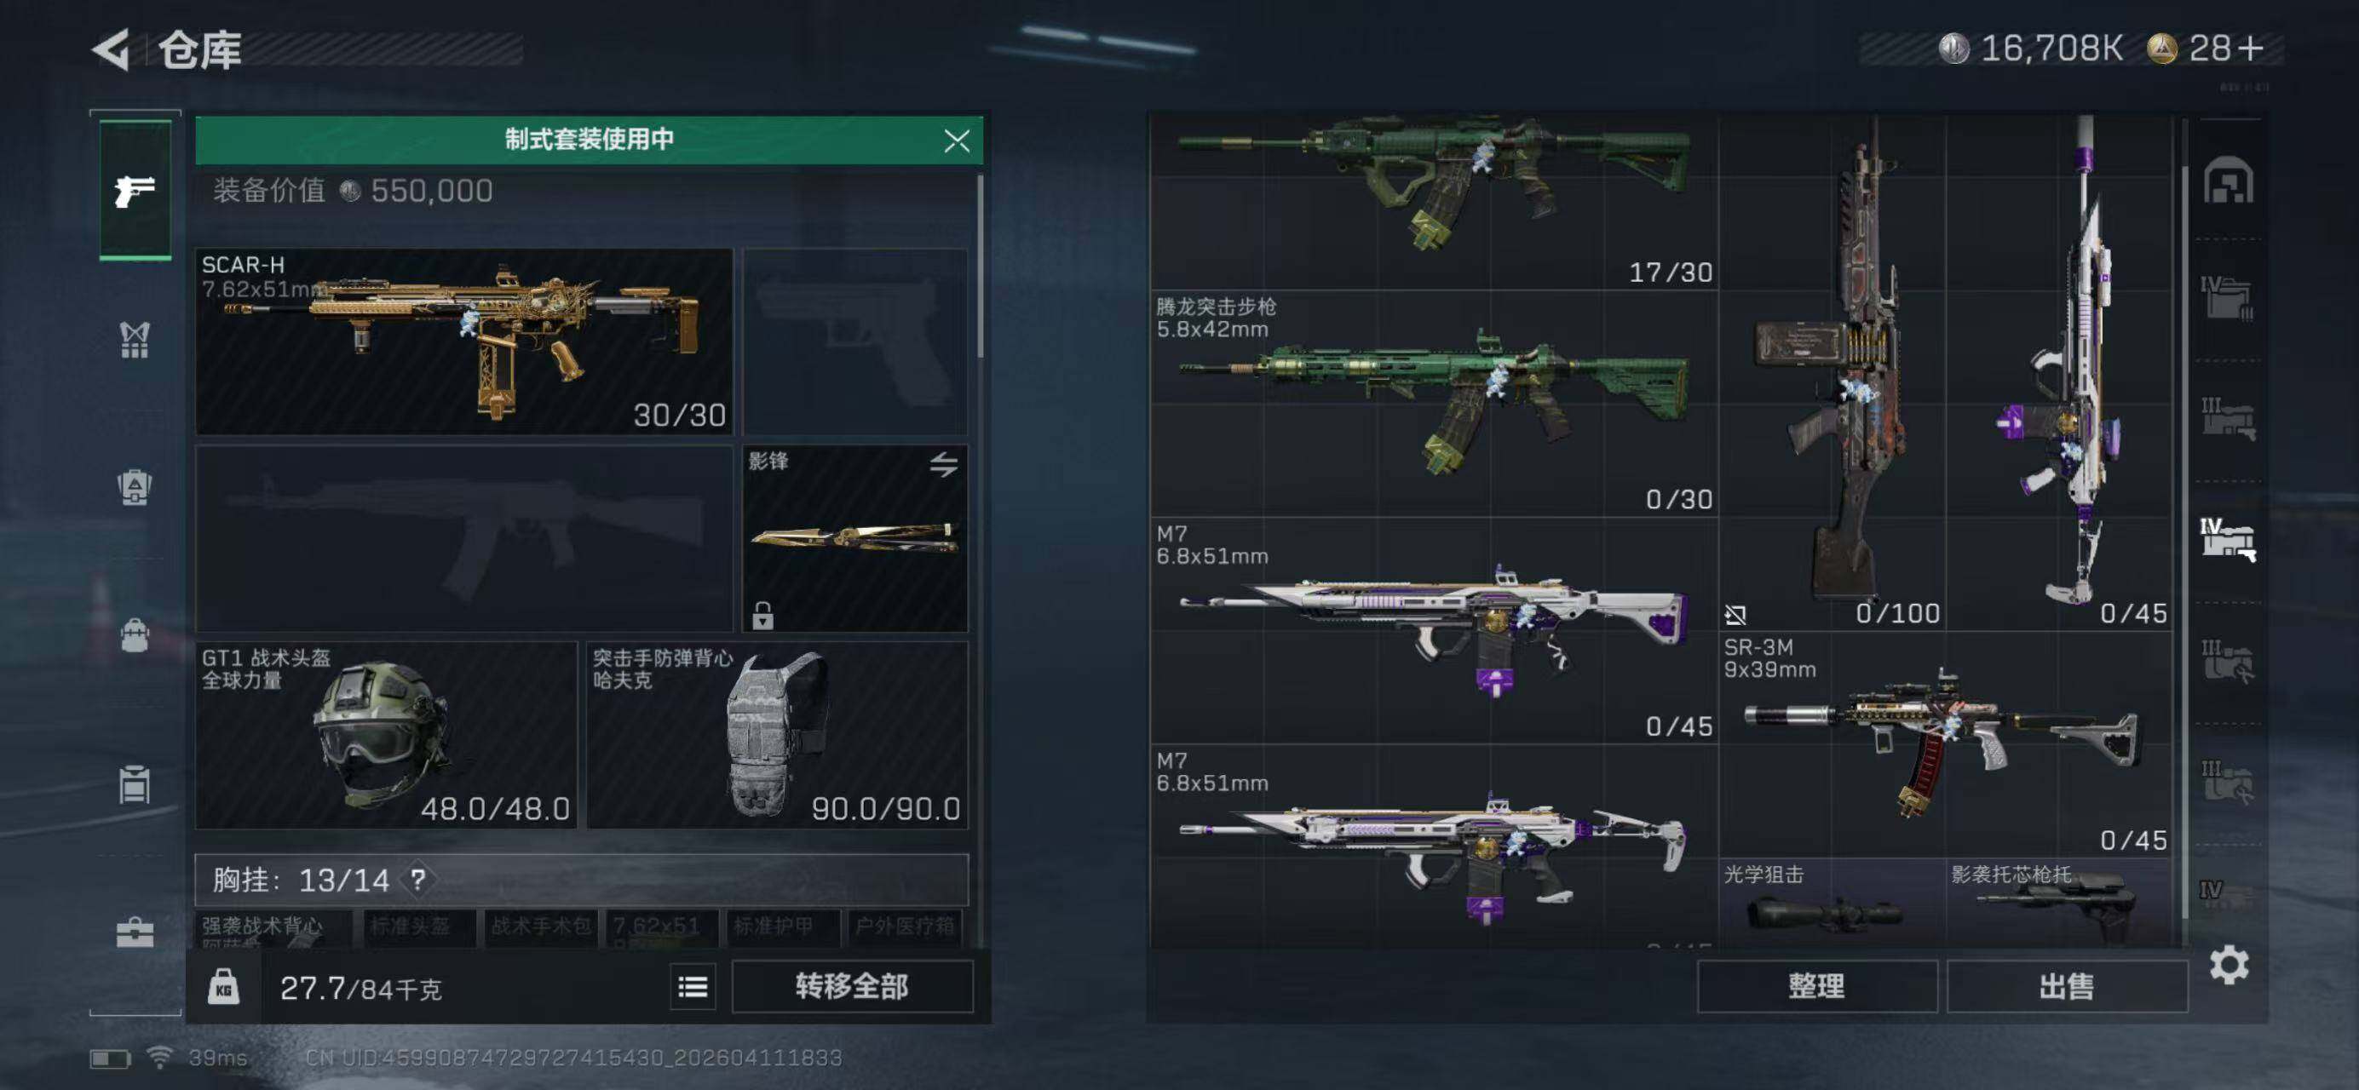Click the 转移全部 button
2359x1090 pixels.
tap(851, 987)
